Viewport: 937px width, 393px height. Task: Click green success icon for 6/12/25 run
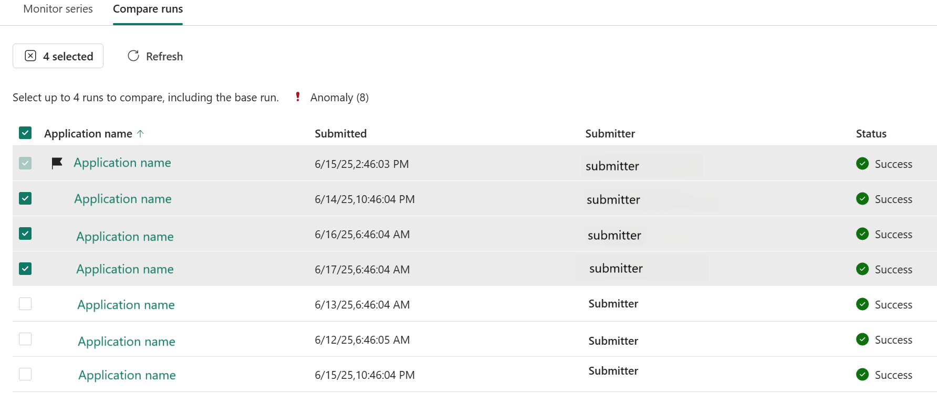tap(862, 339)
